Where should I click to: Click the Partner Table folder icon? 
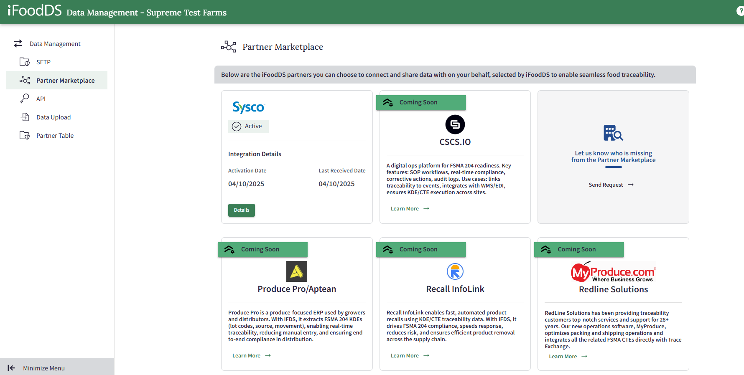point(25,135)
